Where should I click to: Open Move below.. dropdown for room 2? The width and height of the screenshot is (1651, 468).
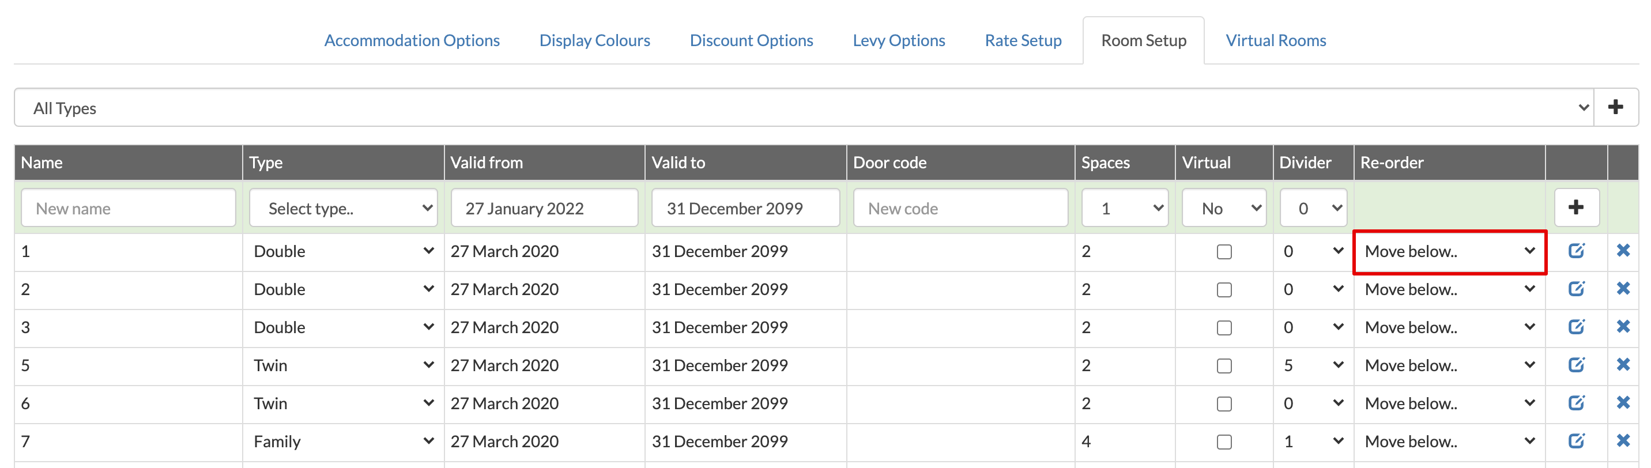pyautogui.click(x=1449, y=289)
